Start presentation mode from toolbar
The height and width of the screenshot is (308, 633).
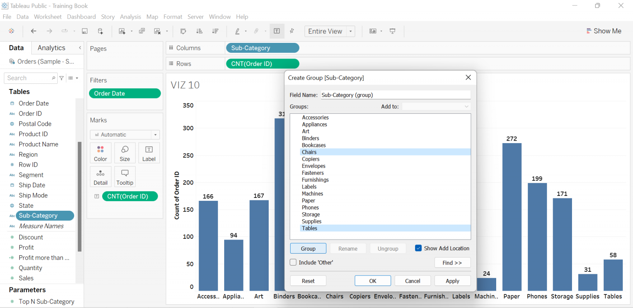pyautogui.click(x=393, y=31)
